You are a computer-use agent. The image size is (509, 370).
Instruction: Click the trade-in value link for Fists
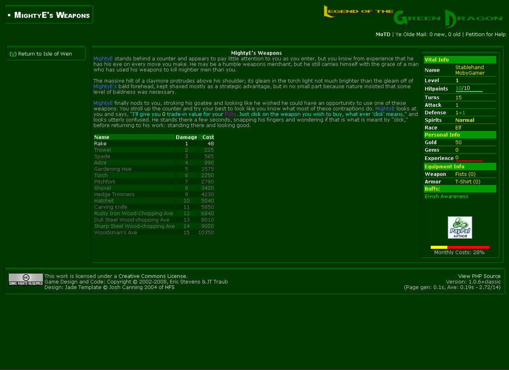pos(183,114)
